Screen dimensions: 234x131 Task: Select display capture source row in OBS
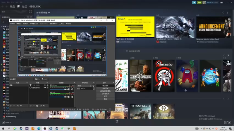(x=39, y=88)
